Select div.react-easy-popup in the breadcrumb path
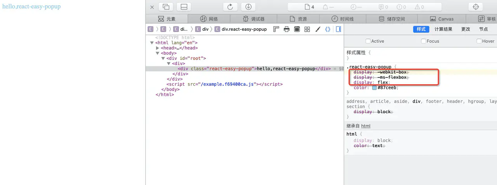The image size is (497, 185). click(240, 29)
